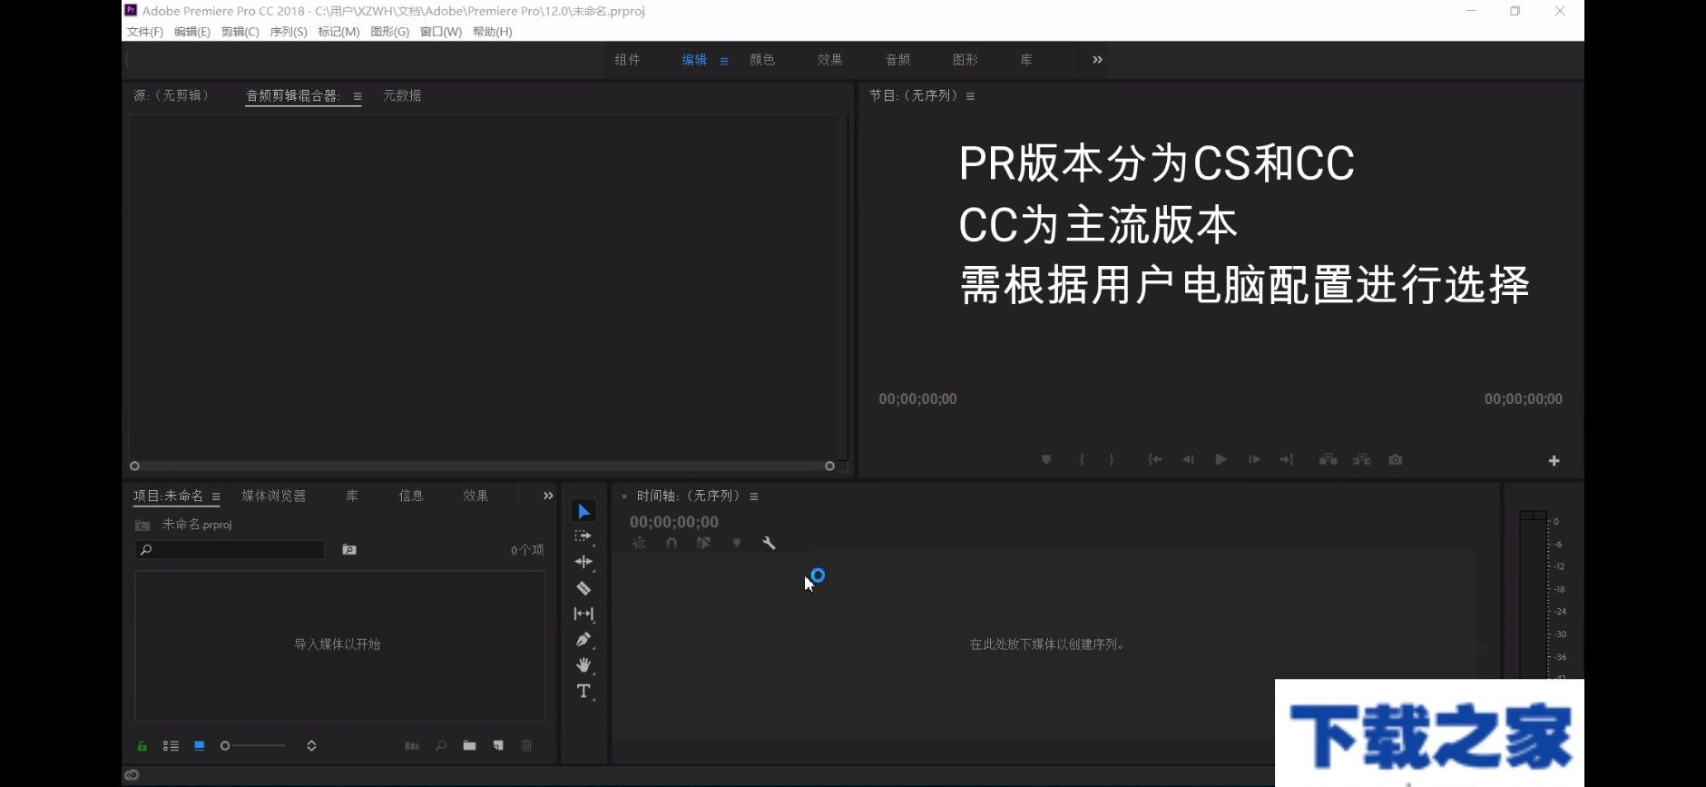The height and width of the screenshot is (787, 1706).
Task: Toggle nest sequence insert mode in timeline
Action: click(x=639, y=543)
